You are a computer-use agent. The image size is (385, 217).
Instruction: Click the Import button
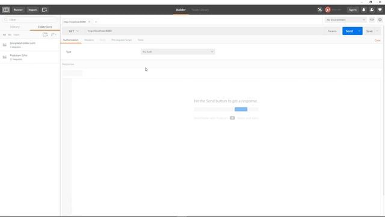[x=32, y=10]
